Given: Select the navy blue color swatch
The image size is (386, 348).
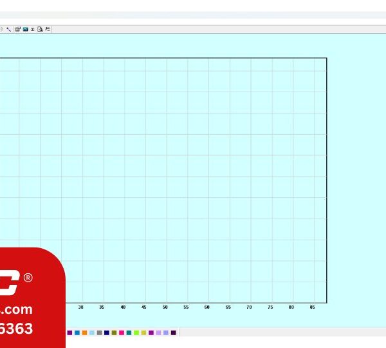Looking at the screenshot, I should pos(107,333).
